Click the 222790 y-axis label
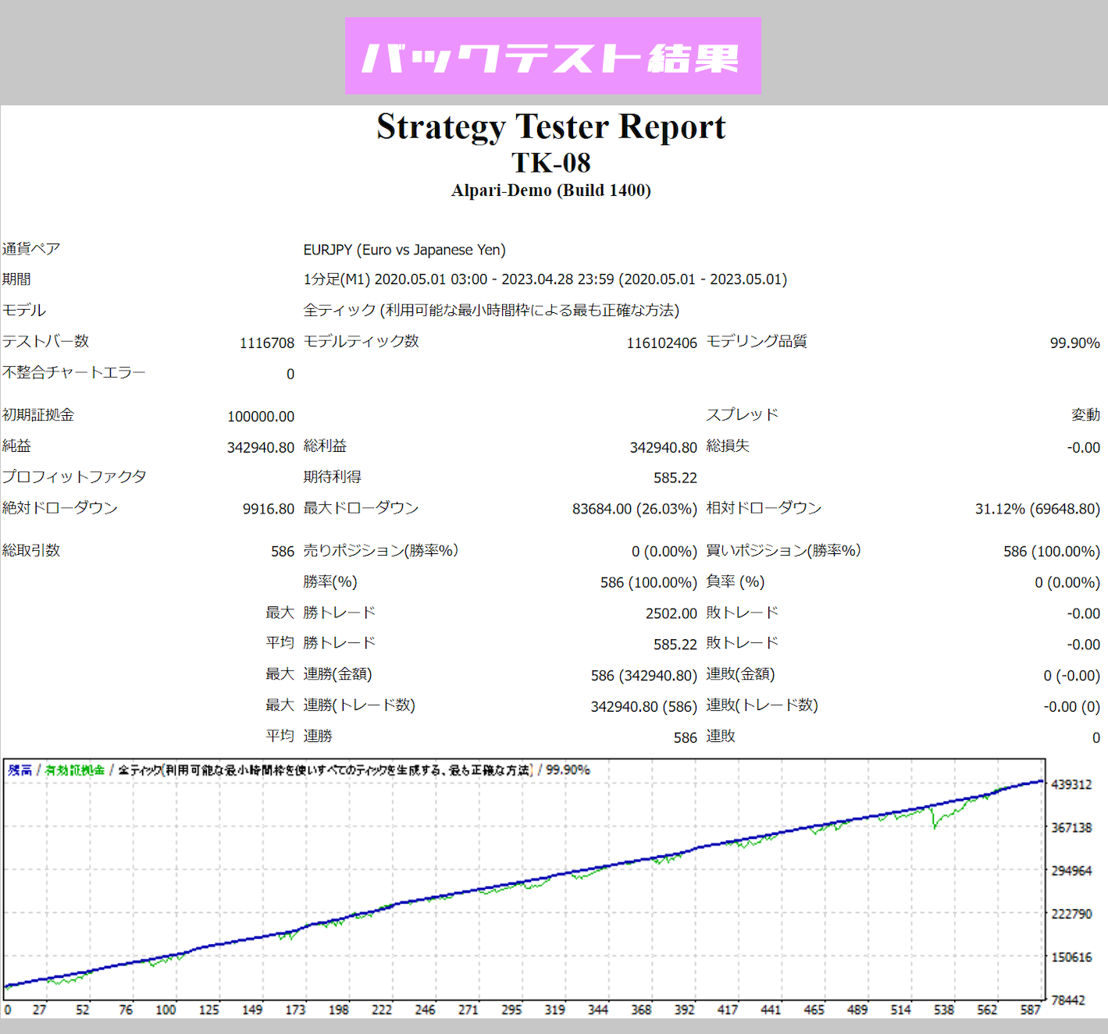This screenshot has width=1108, height=1034. pos(1072,914)
